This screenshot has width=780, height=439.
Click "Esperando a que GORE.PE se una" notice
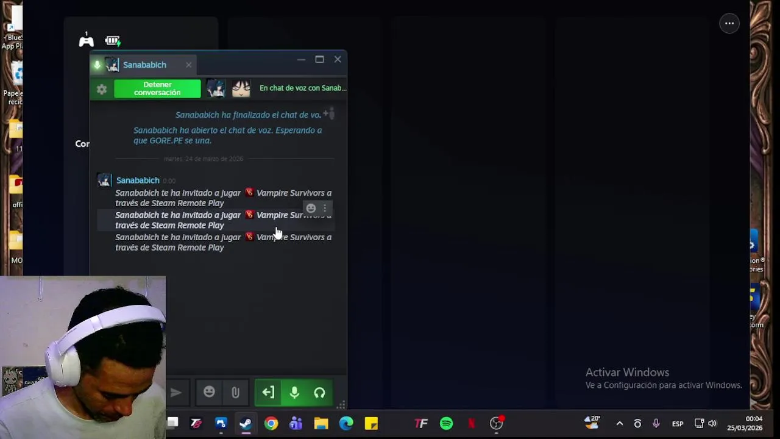[x=227, y=135]
